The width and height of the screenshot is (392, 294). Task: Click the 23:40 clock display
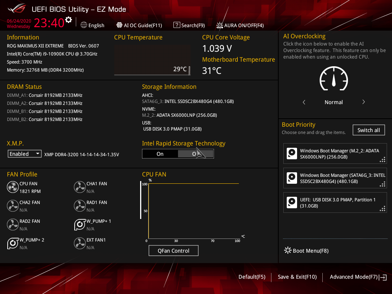tap(49, 23)
